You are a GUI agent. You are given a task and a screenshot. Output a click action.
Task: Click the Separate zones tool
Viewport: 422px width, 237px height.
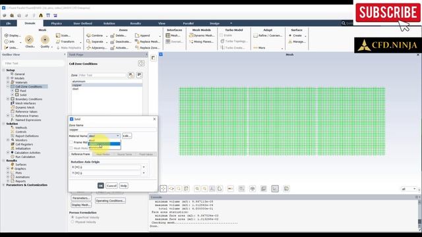click(95, 41)
